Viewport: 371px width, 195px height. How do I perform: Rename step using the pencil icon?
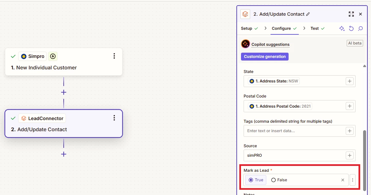(308, 14)
